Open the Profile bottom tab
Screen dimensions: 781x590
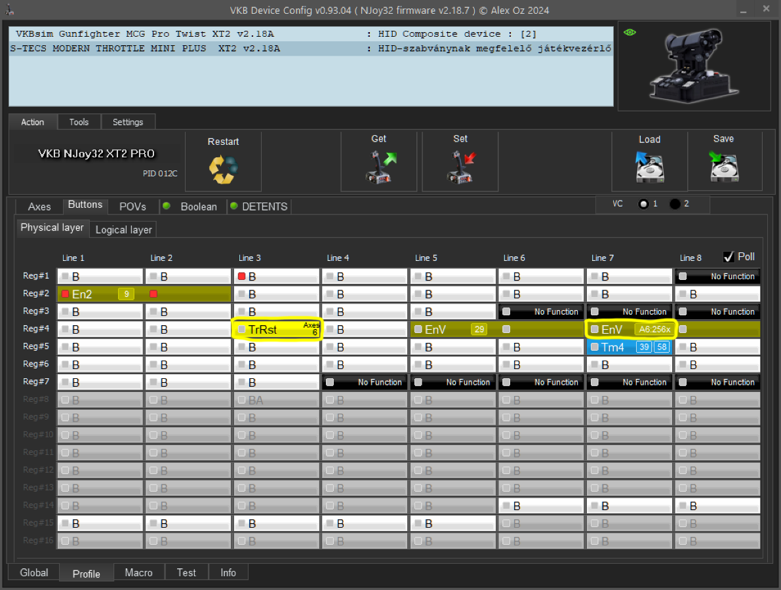(87, 574)
